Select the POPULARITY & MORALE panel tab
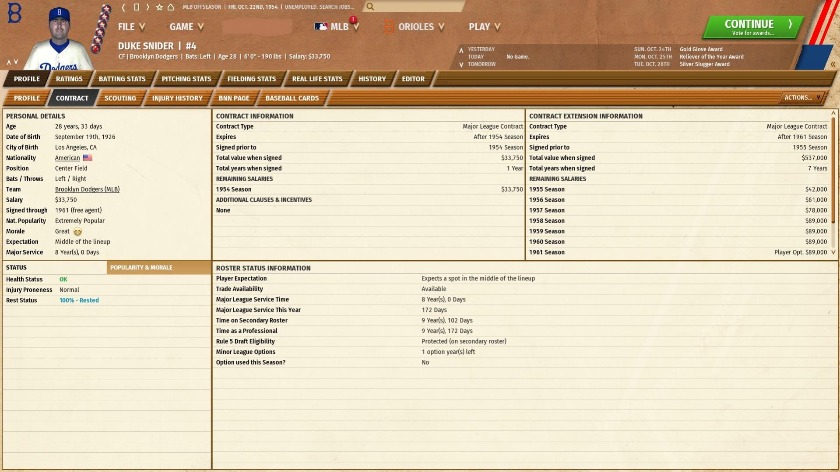The width and height of the screenshot is (840, 472). [x=158, y=268]
